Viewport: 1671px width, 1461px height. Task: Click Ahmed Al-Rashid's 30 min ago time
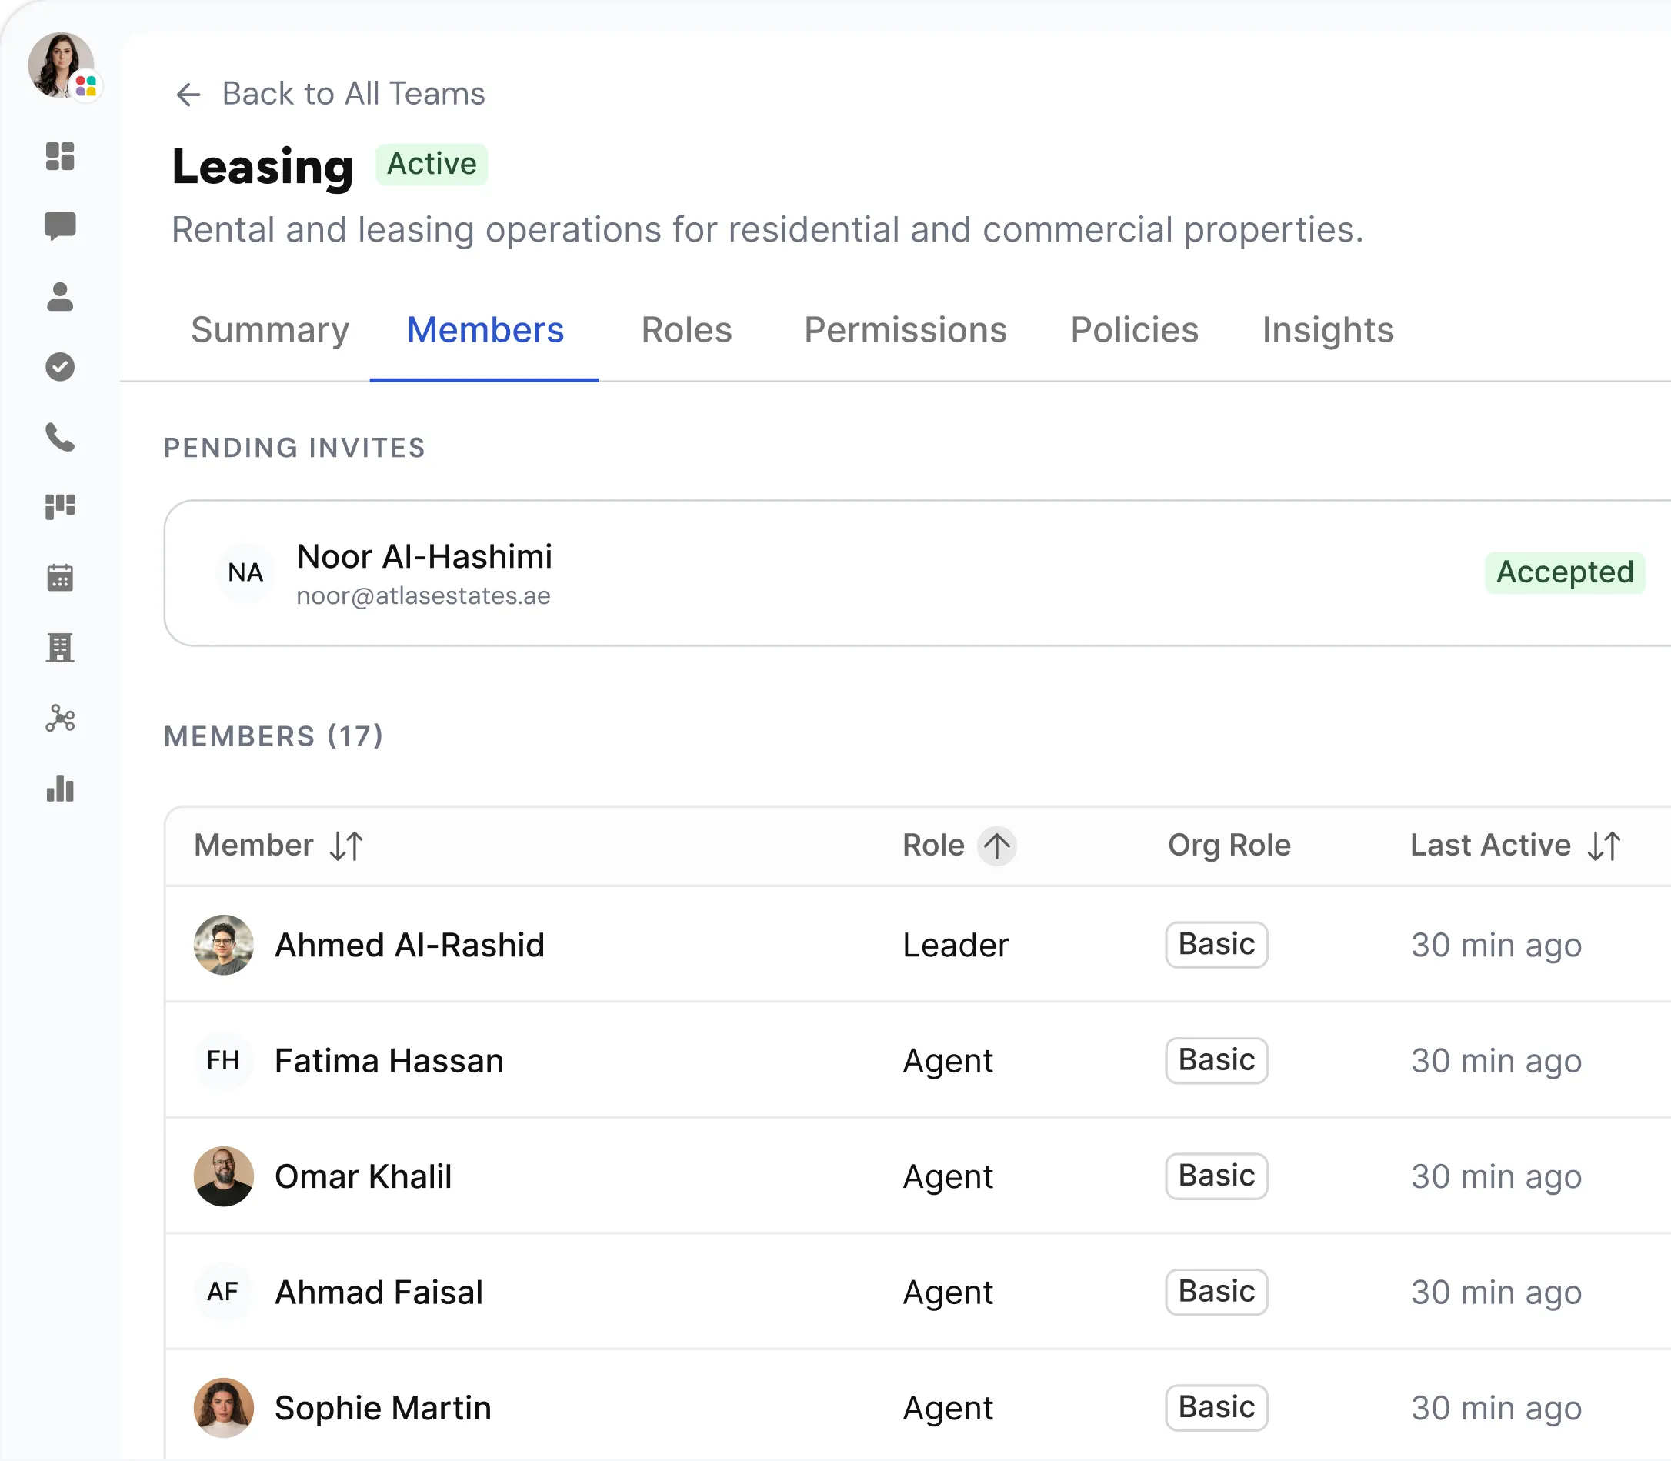[1496, 946]
